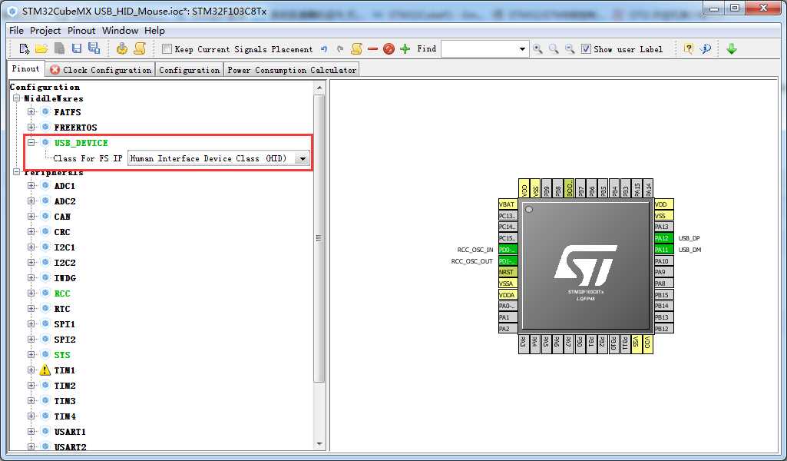Screen dimensions: 787x461
Task: Click the green plus toolbar icon
Action: pos(405,48)
